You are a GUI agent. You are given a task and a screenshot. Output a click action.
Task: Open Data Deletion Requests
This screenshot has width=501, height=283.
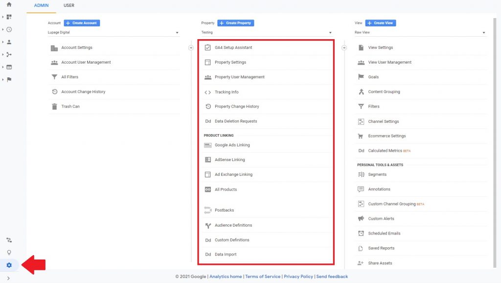tap(236, 121)
